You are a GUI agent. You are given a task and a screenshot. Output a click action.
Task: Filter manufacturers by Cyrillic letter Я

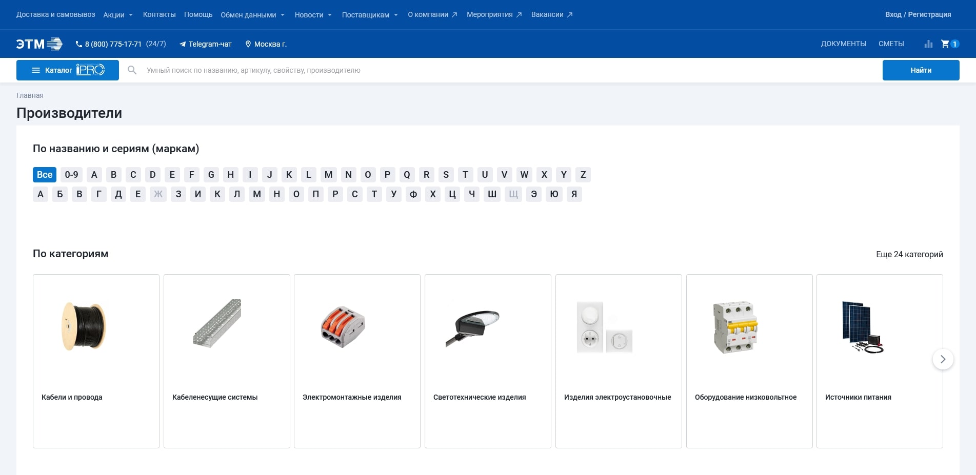click(574, 194)
